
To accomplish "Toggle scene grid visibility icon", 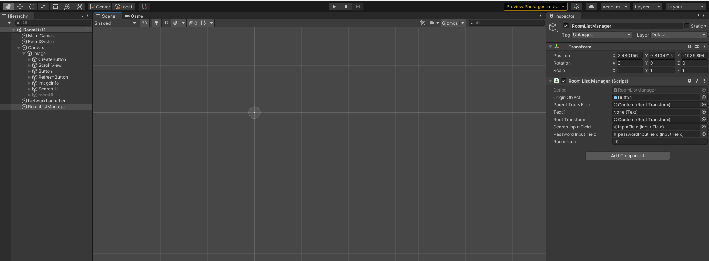I will pos(203,23).
